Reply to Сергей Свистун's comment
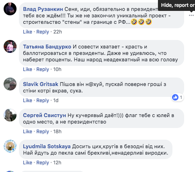Viewport: 195px width, 172px height. tap(43, 132)
